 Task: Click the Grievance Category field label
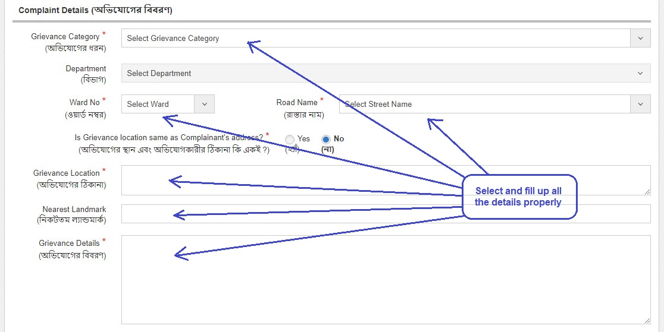(65, 37)
